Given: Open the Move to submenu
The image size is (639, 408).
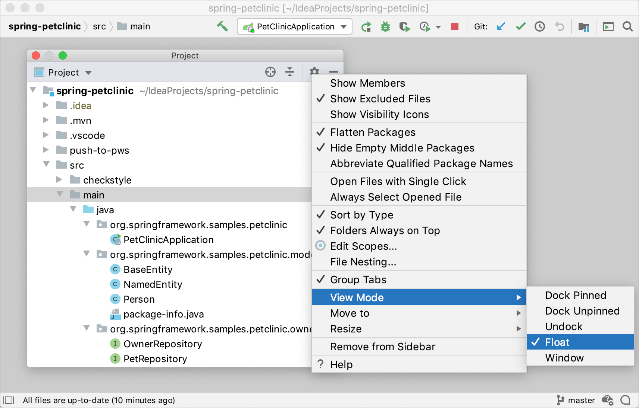Looking at the screenshot, I should pyautogui.click(x=419, y=313).
